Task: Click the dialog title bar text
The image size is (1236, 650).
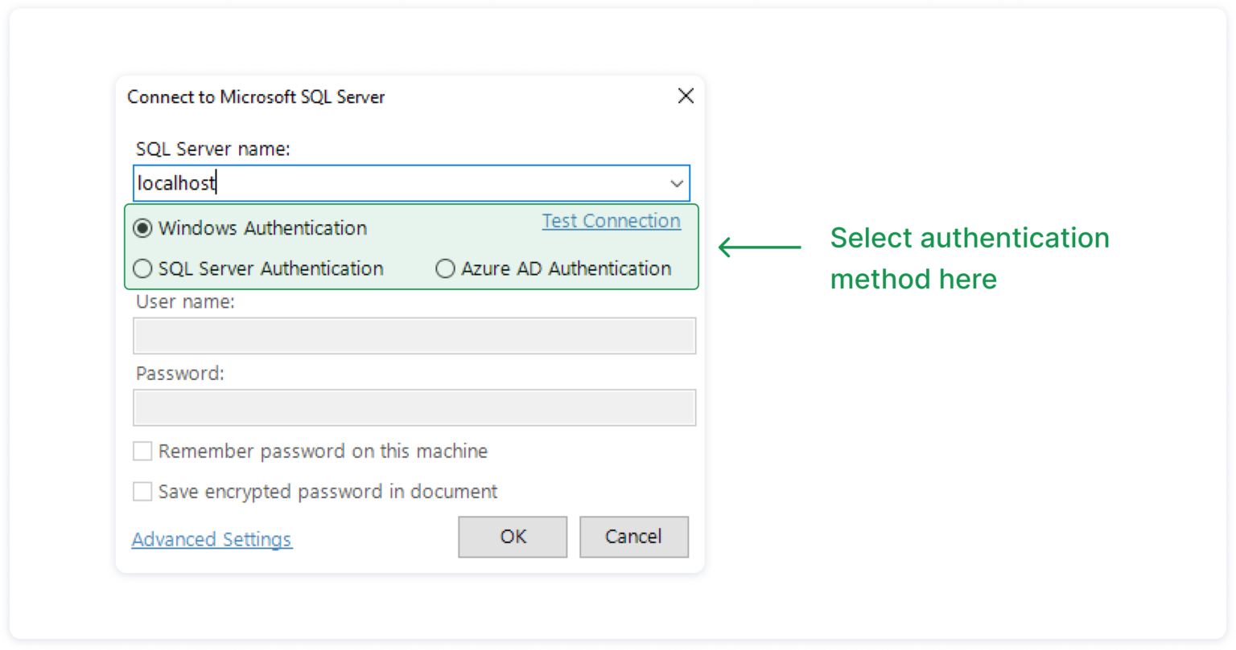Action: point(256,97)
